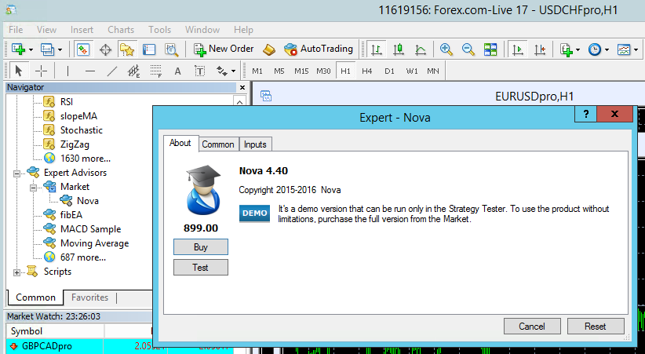
Task: Toggle the Terminal window icon
Action: (149, 49)
